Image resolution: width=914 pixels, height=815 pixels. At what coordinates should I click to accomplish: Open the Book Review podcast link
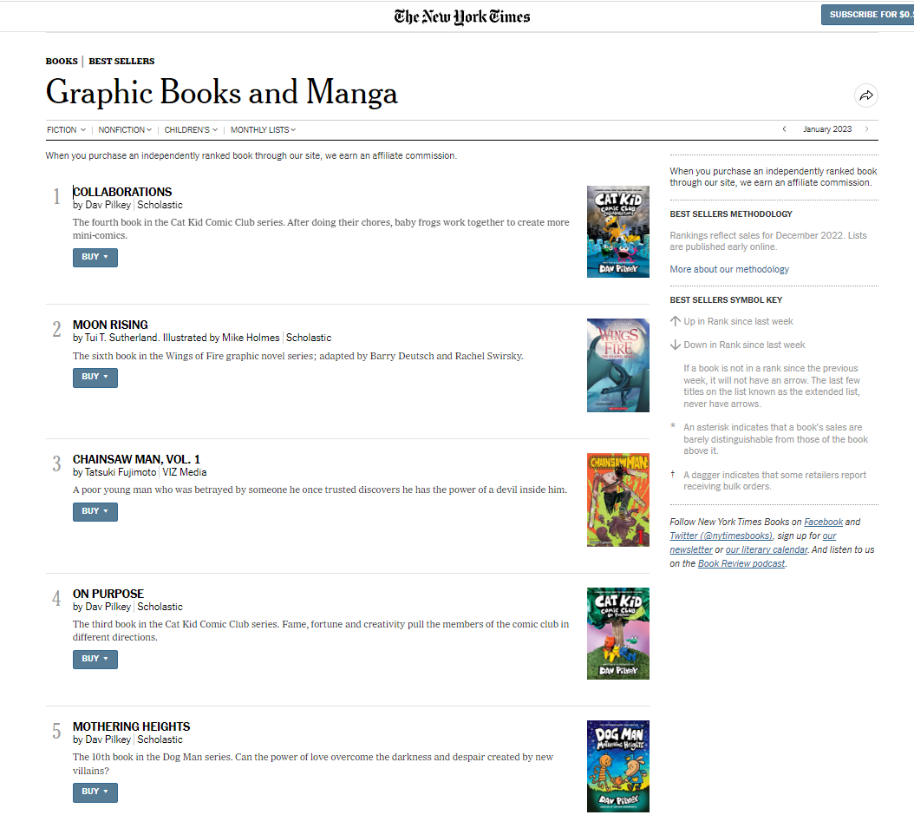(x=741, y=563)
